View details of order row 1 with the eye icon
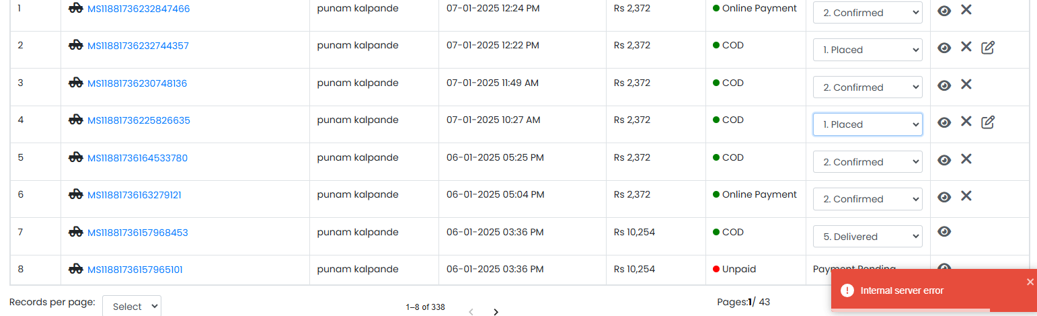Screen dimensions: 1037x316 [944, 10]
